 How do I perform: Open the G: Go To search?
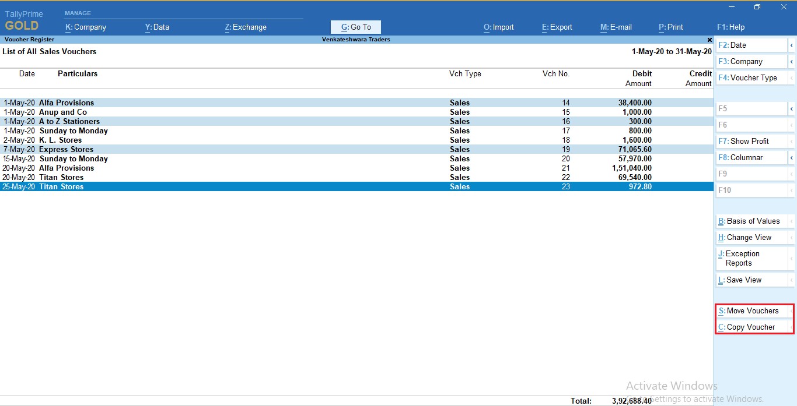[x=355, y=27]
